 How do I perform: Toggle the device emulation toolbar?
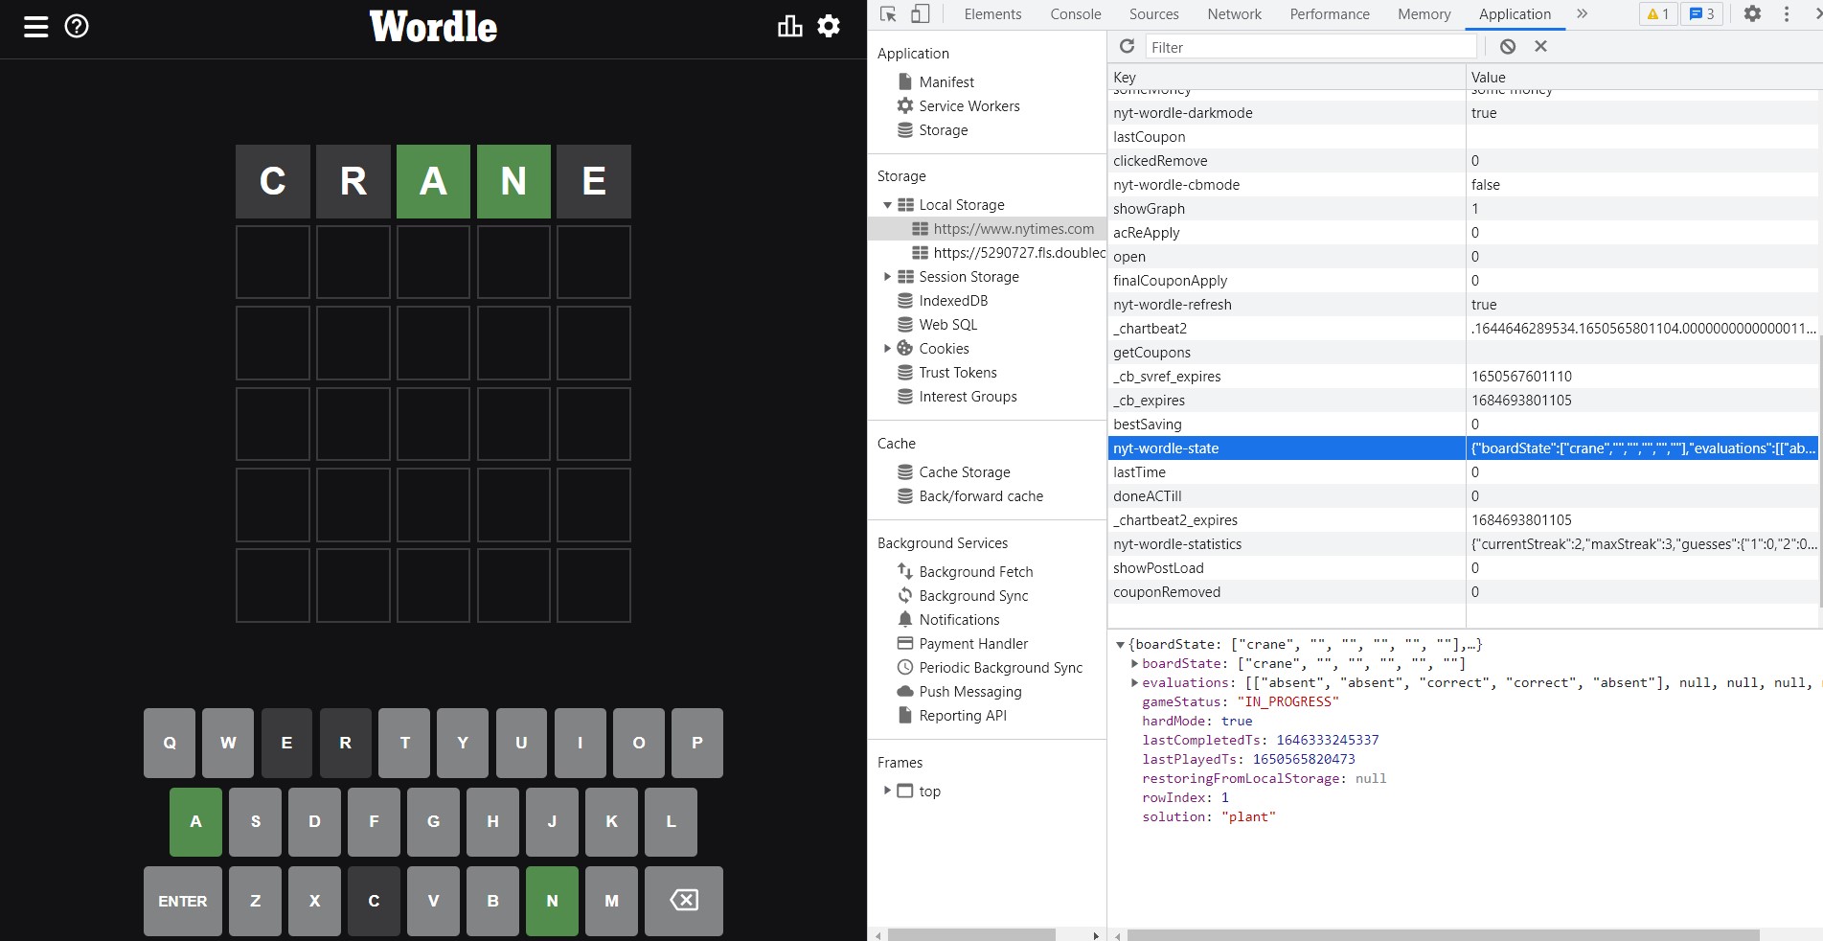[921, 13]
